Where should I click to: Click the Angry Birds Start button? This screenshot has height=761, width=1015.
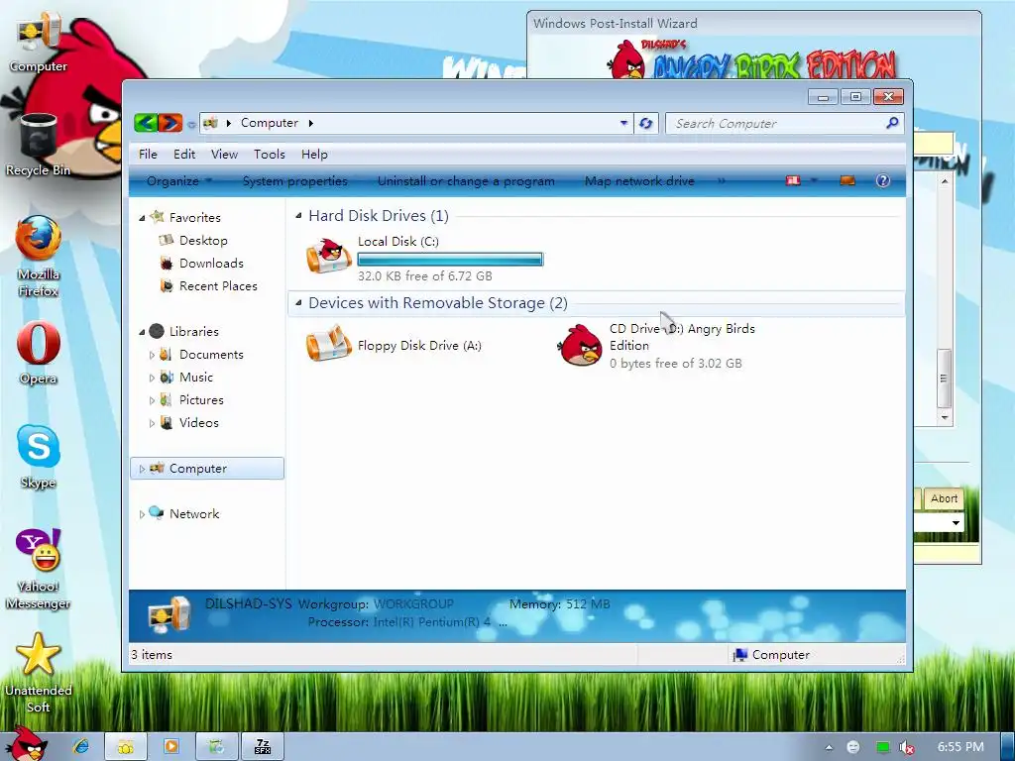pos(26,744)
